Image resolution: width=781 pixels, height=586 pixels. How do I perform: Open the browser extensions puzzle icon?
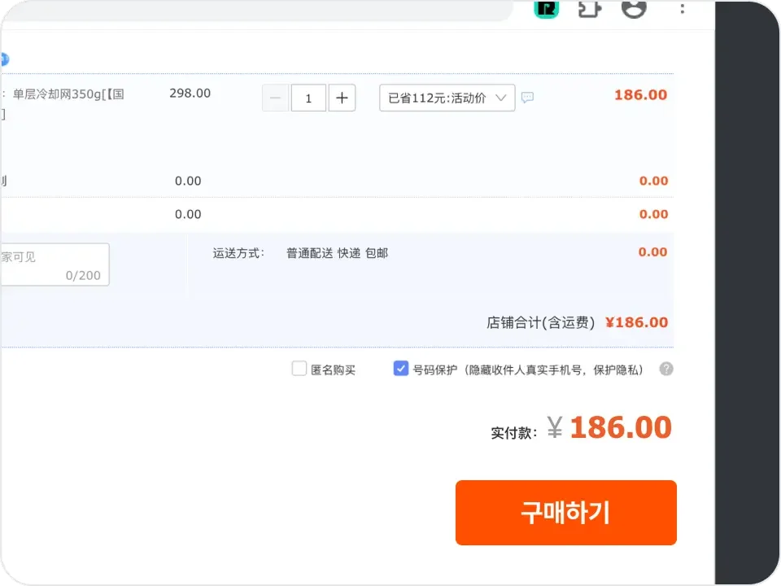588,8
